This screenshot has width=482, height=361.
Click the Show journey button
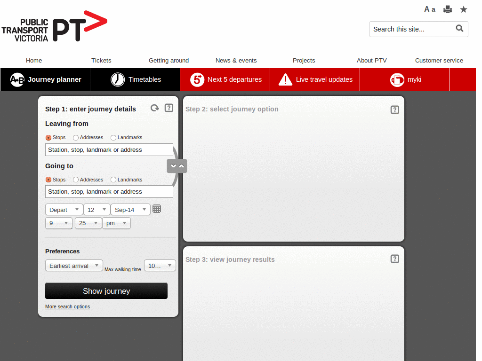tap(106, 290)
